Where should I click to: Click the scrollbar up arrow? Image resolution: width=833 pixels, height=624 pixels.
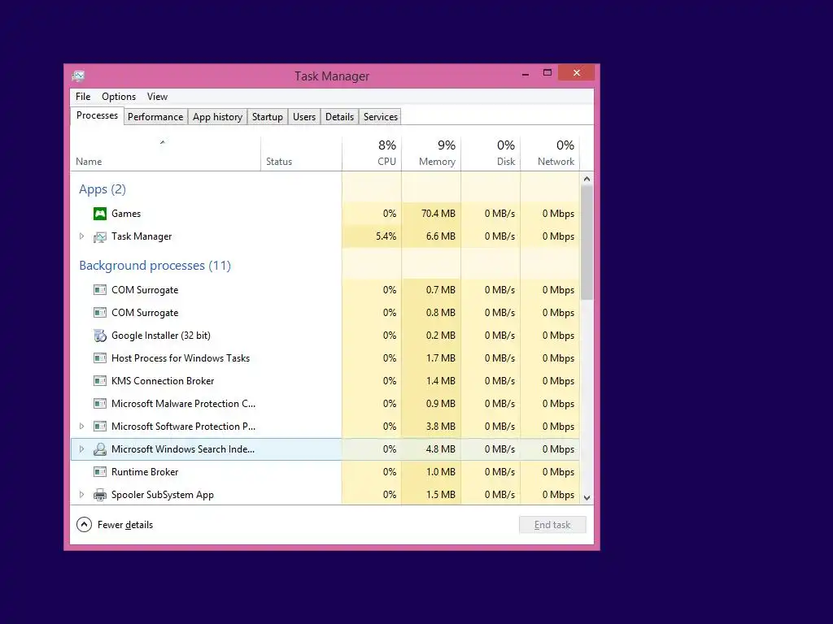tap(587, 179)
